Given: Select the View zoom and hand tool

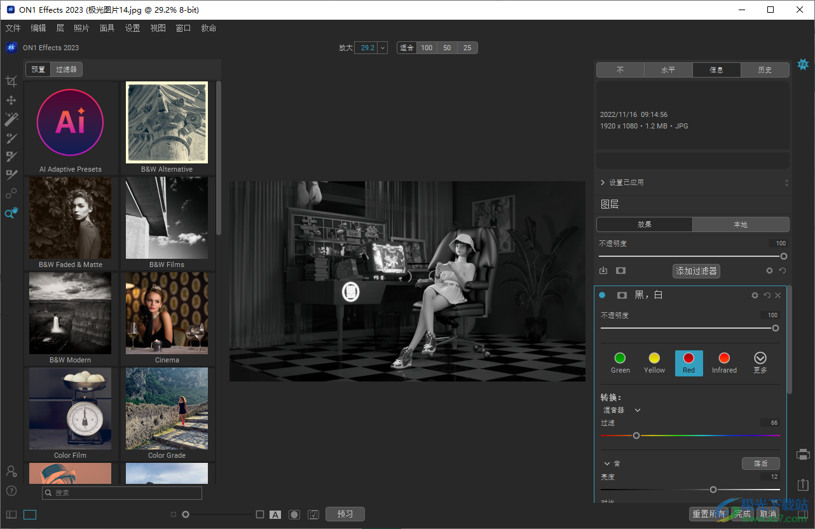Looking at the screenshot, I should click(11, 213).
